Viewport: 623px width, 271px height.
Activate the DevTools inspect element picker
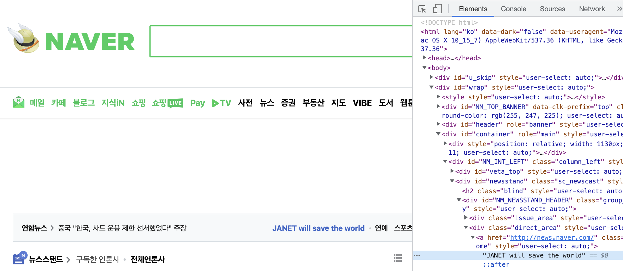tap(422, 9)
